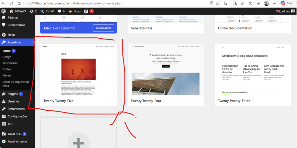
Task: Click Ativo: Hello Elementor label
Action: click(59, 28)
